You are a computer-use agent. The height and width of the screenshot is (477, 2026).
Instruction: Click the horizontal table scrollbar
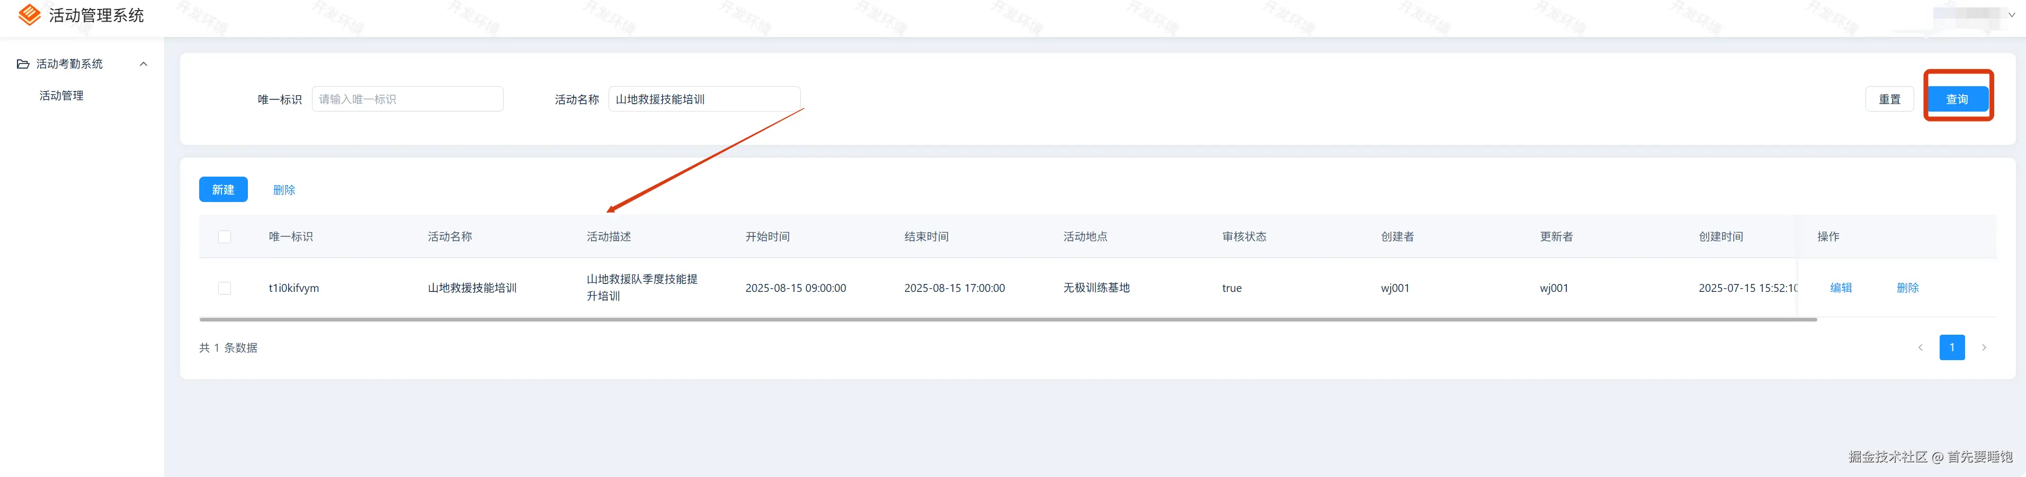click(1008, 319)
